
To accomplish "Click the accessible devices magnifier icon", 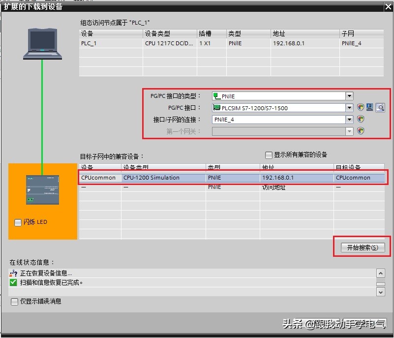I will (379, 107).
